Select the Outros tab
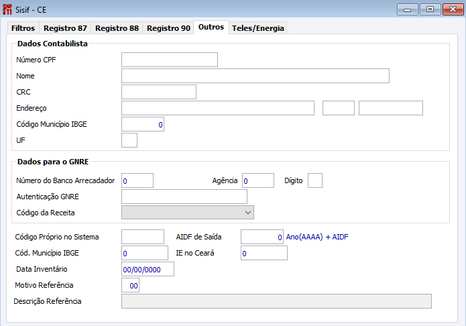 [x=211, y=27]
